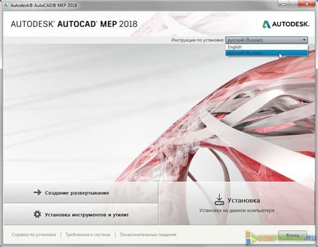Choose русский (Russian) in the language list
Image resolution: width=318 pixels, height=247 pixels.
click(266, 53)
